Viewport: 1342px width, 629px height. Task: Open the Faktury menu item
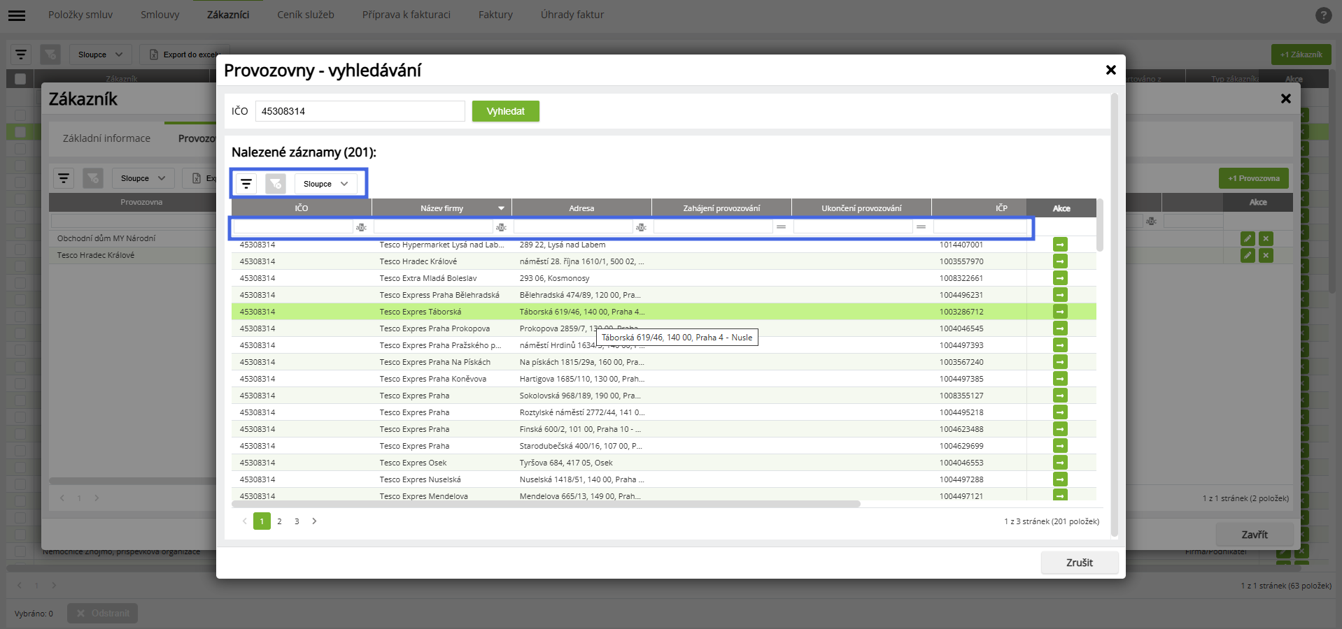point(495,15)
